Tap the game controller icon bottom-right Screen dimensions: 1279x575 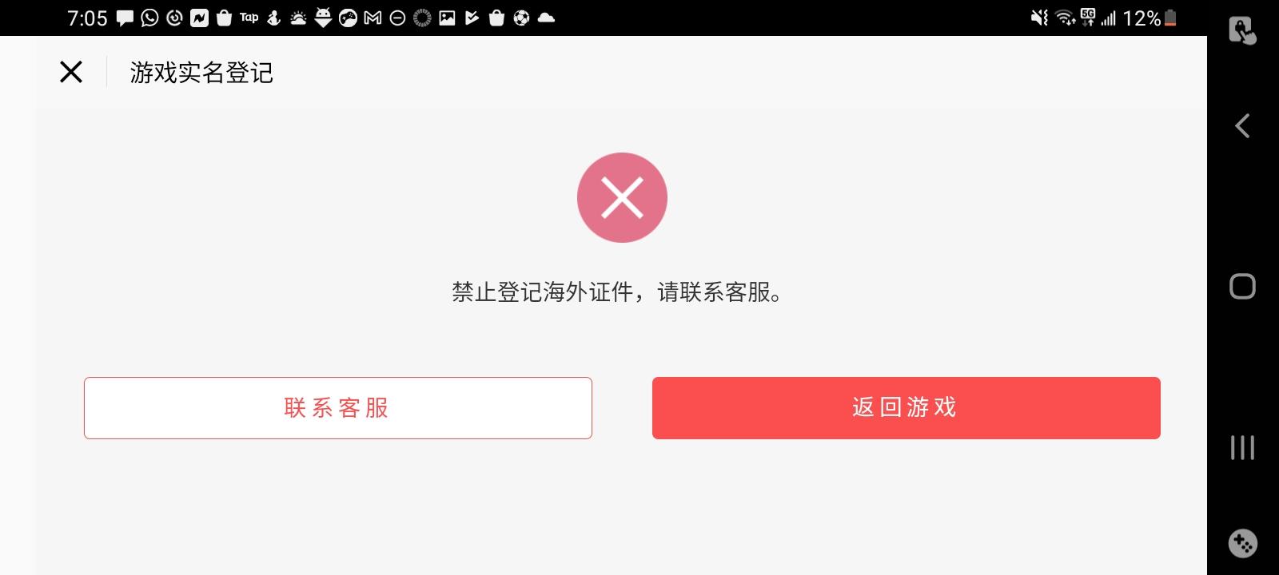pos(1242,544)
